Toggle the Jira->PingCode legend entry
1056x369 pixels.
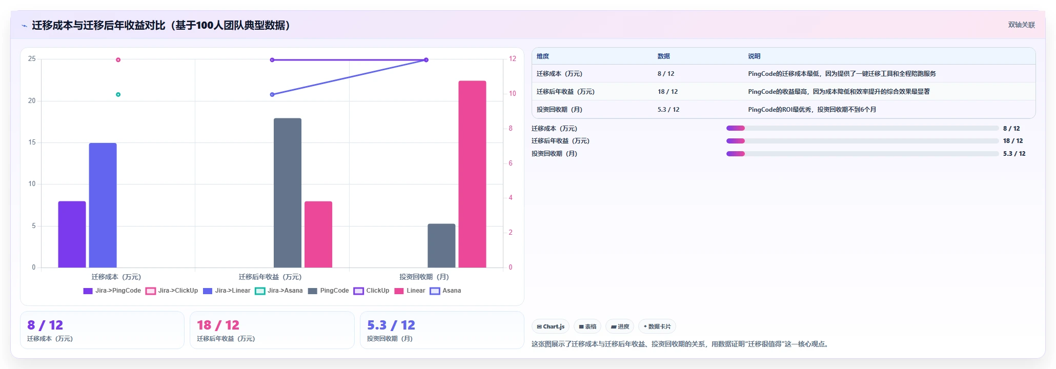point(112,291)
